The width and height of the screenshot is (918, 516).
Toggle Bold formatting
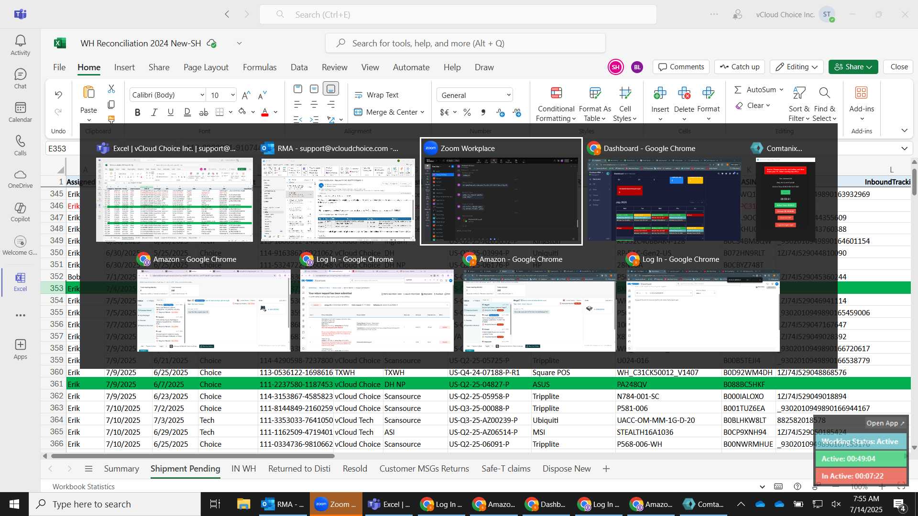[138, 112]
